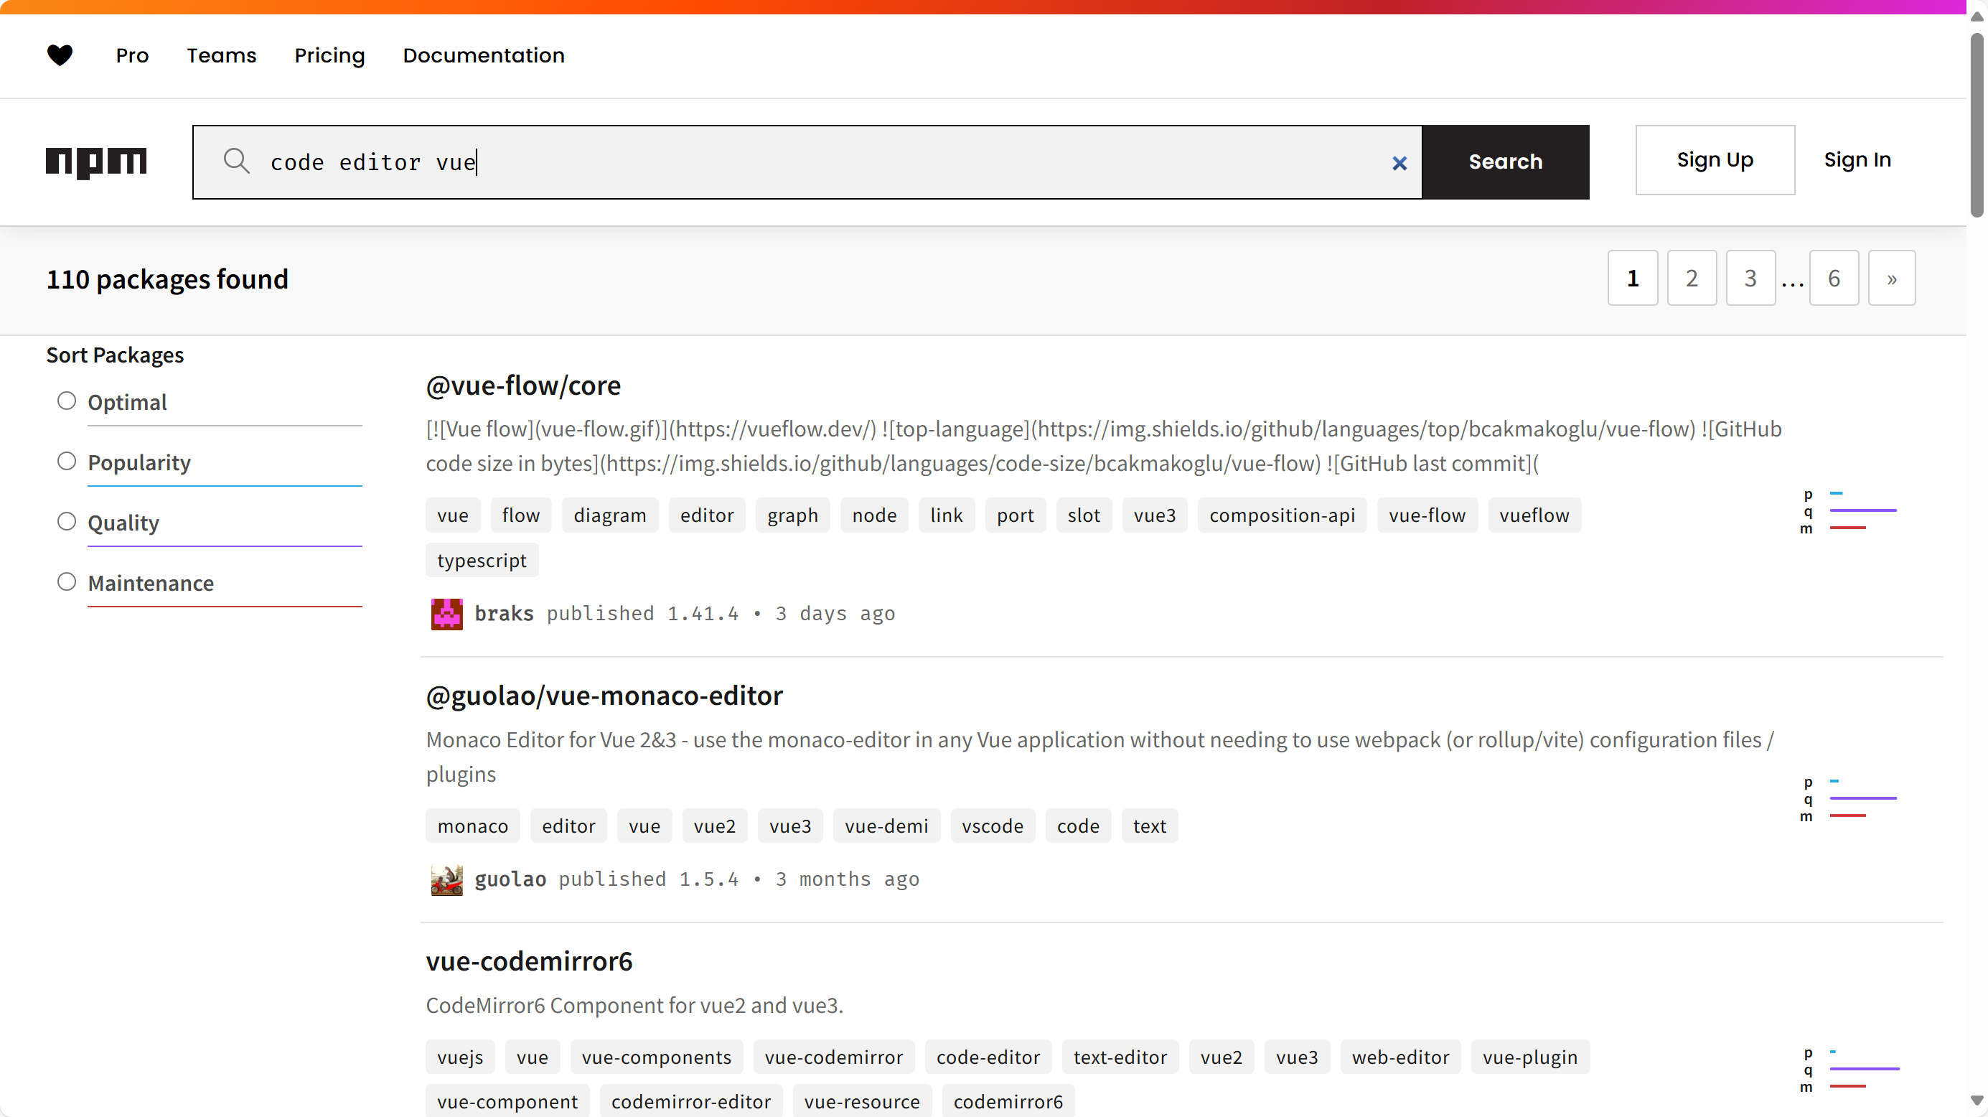Click the vue-component keyword tag

pos(507,1101)
